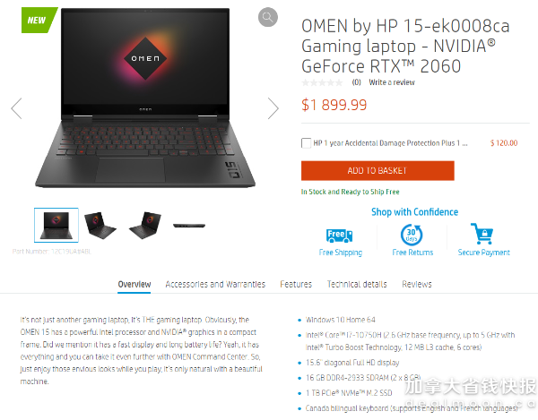538x420 pixels.
Task: Select the first front-view laptop thumbnail
Action: click(56, 225)
